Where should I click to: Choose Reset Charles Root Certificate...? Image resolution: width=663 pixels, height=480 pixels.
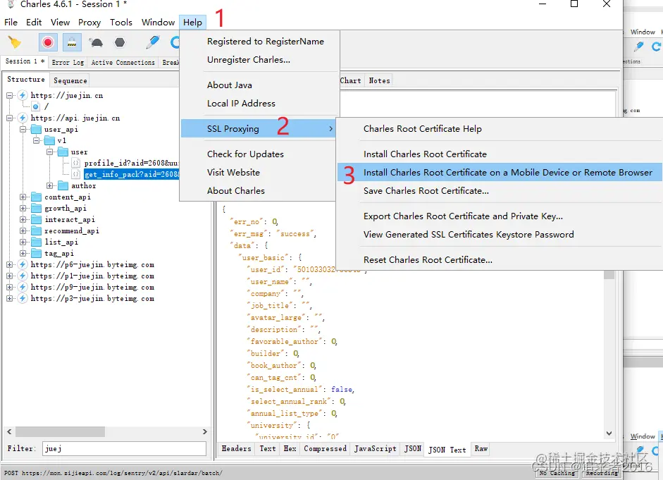pyautogui.click(x=428, y=259)
